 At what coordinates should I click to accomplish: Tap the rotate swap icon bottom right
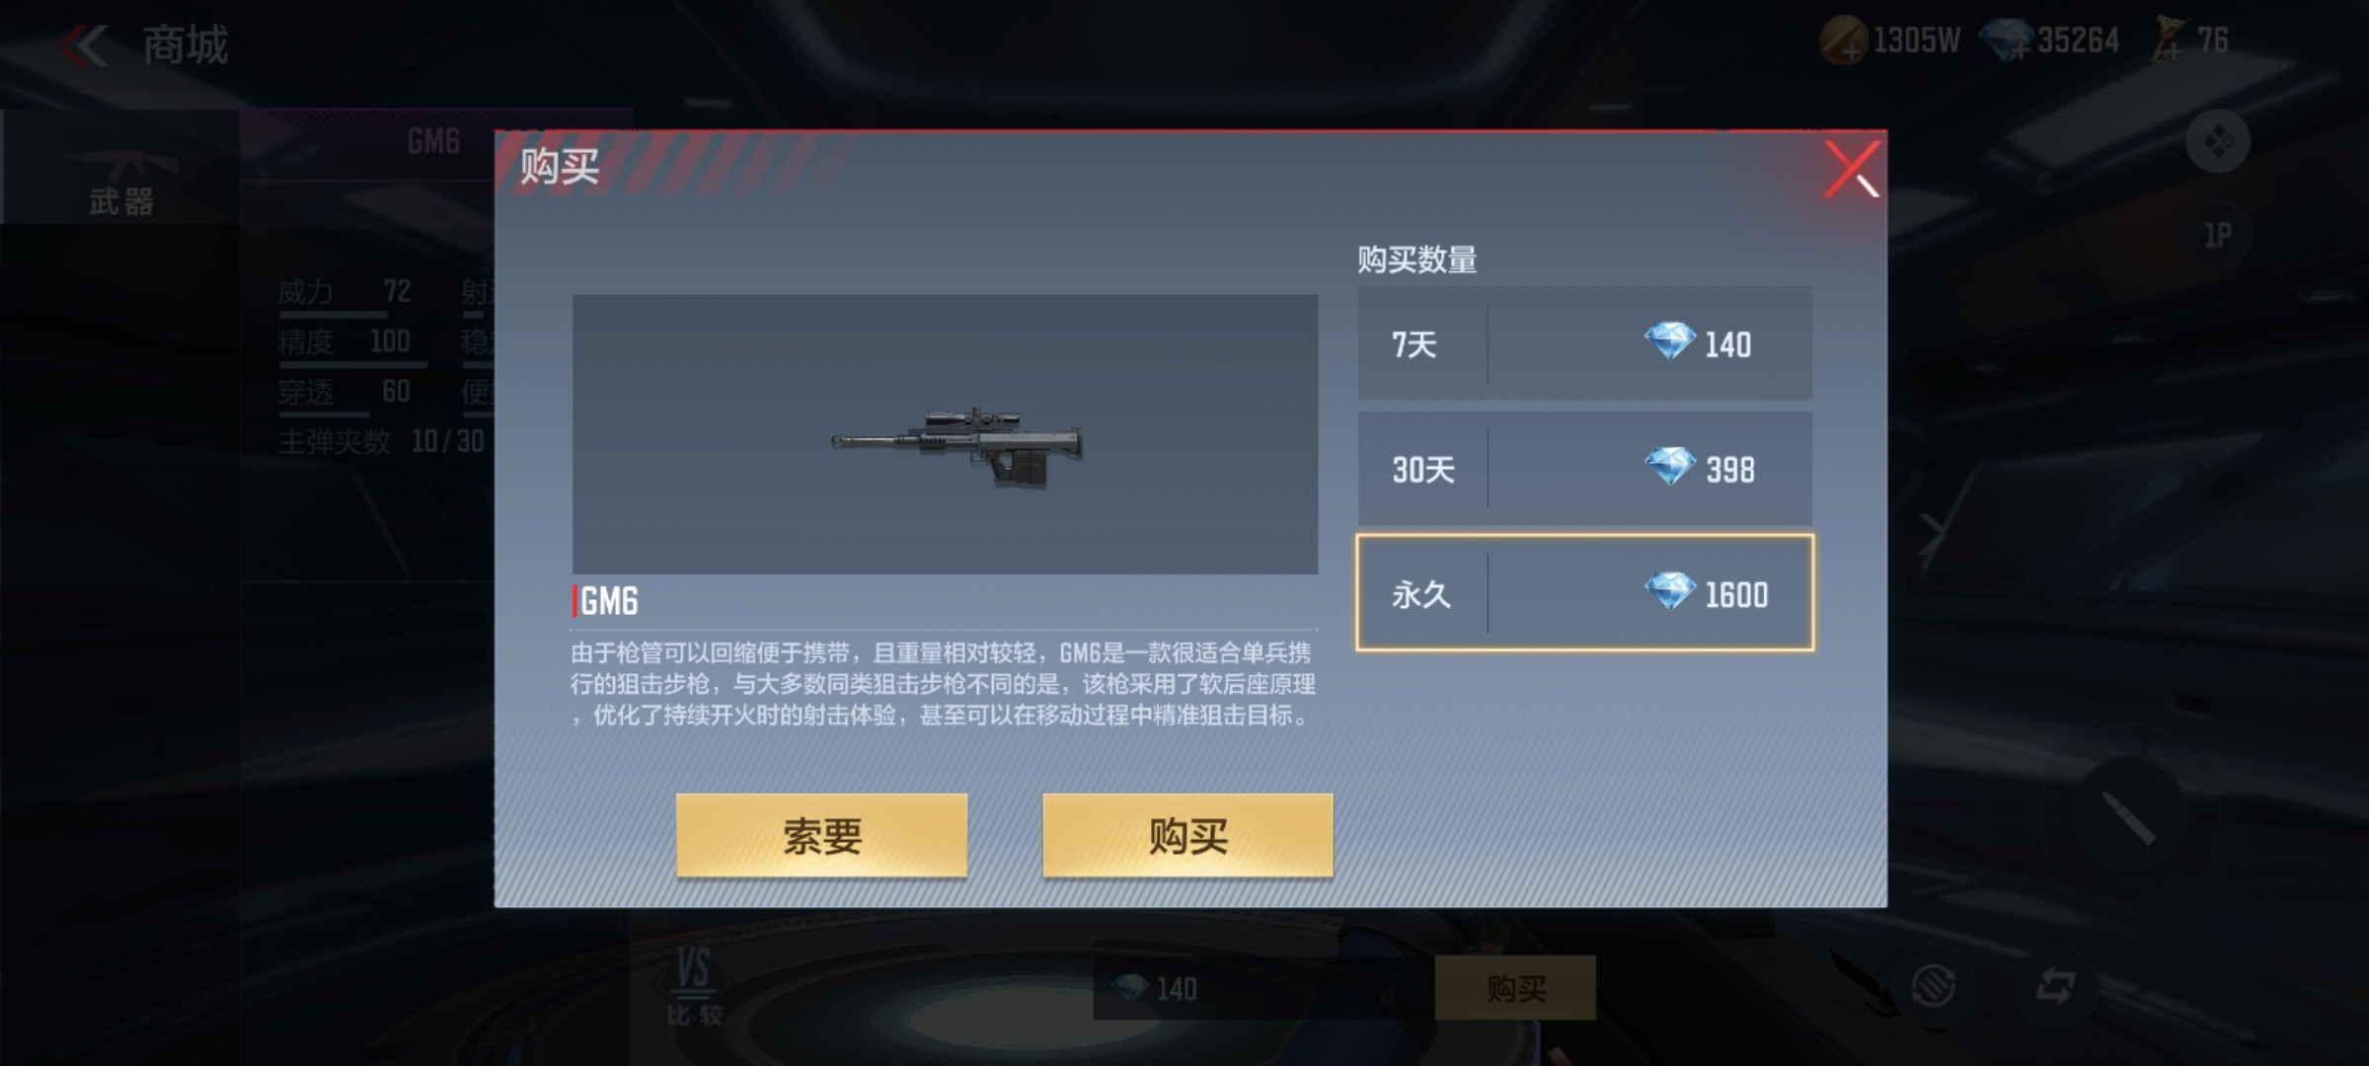2056,985
